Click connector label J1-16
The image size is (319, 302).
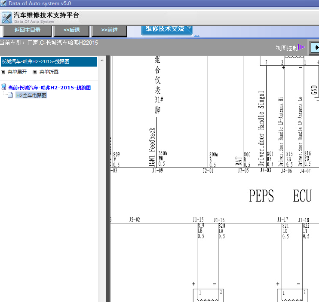(x=219, y=220)
